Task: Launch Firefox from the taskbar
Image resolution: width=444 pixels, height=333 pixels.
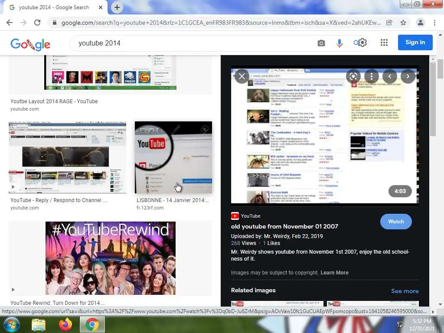Action: pyautogui.click(x=65, y=325)
